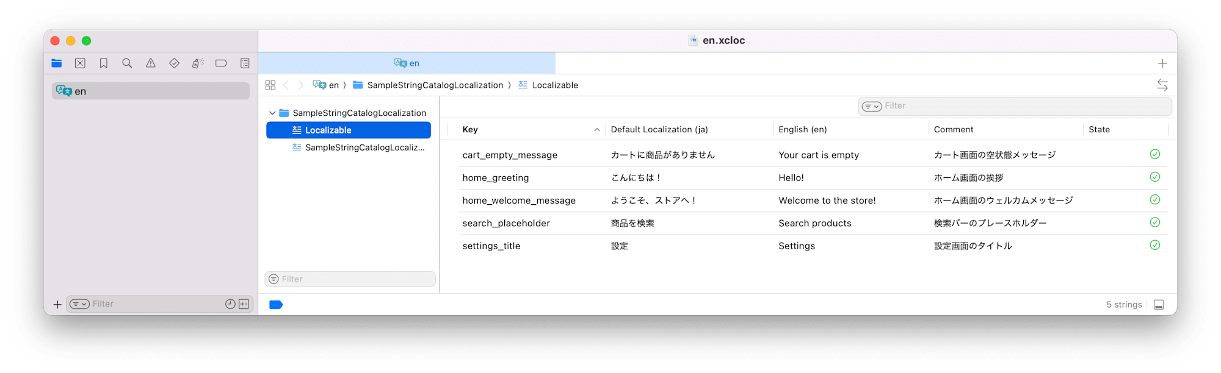Click the English (en) column header
The width and height of the screenshot is (1221, 373).
tap(803, 130)
